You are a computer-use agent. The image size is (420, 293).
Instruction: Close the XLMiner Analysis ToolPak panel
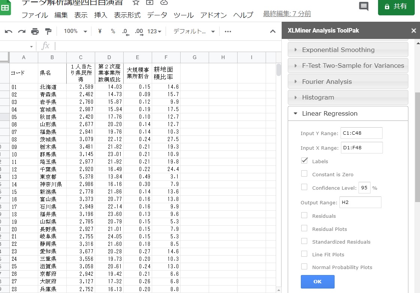click(414, 31)
